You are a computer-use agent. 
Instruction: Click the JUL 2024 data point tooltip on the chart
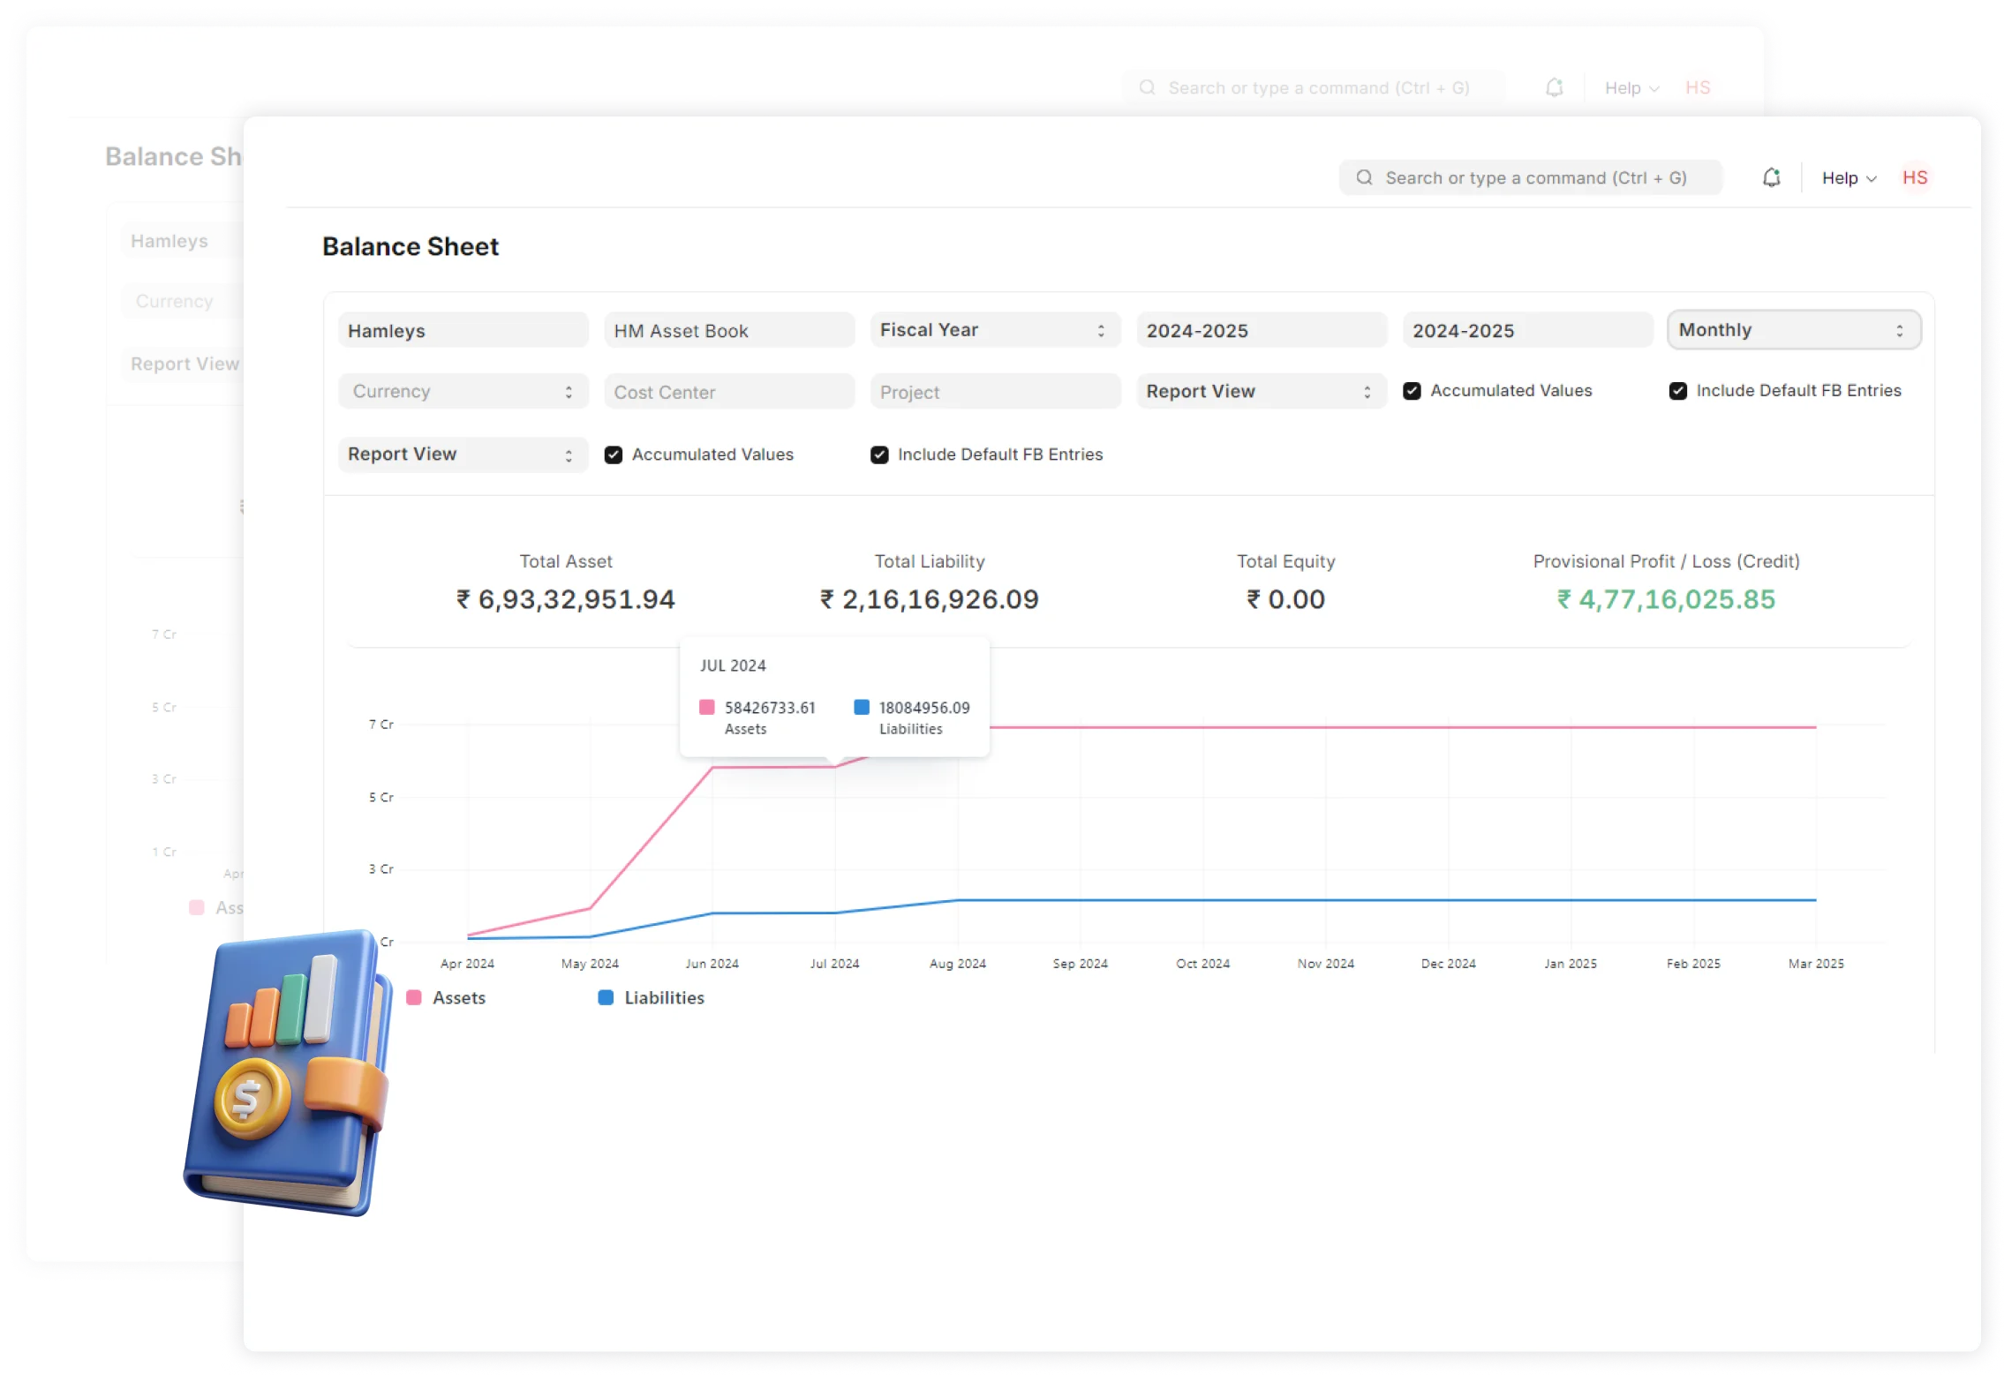coord(833,697)
